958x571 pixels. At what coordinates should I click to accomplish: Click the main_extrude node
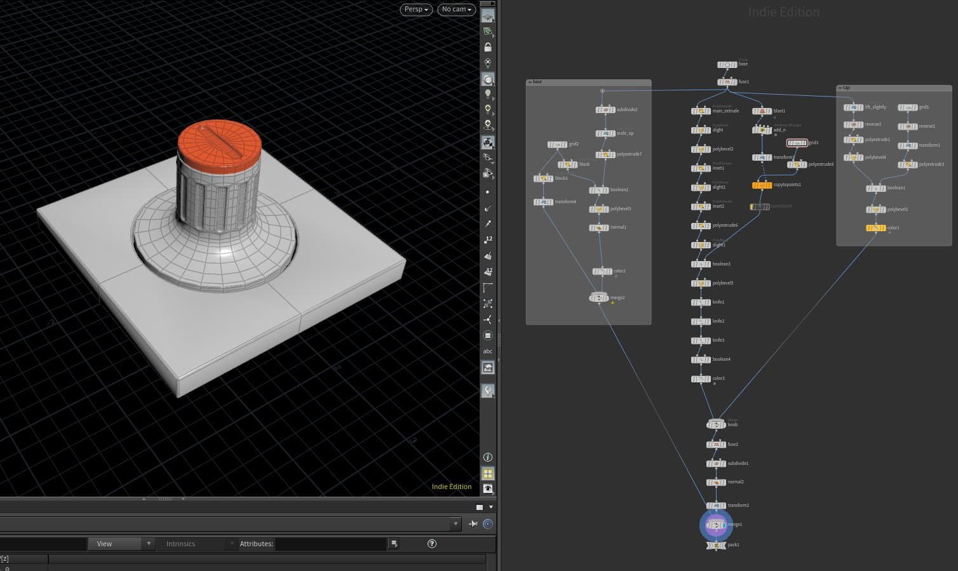pos(701,111)
